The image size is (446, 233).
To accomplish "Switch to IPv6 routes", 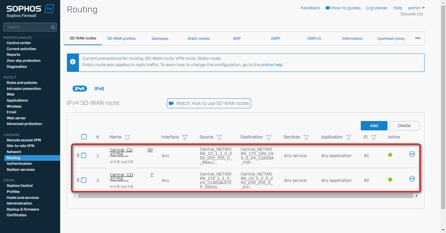I will pos(99,89).
